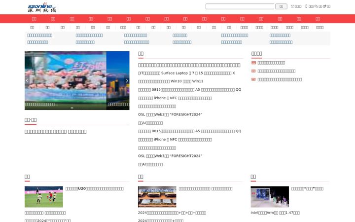
Task: Open the soccer match thumbnail
Action: (x=44, y=197)
